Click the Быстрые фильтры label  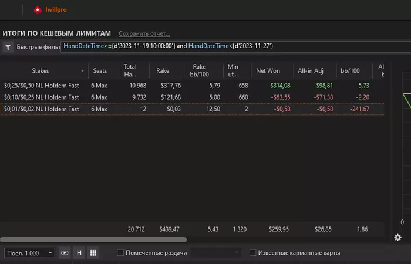[39, 47]
